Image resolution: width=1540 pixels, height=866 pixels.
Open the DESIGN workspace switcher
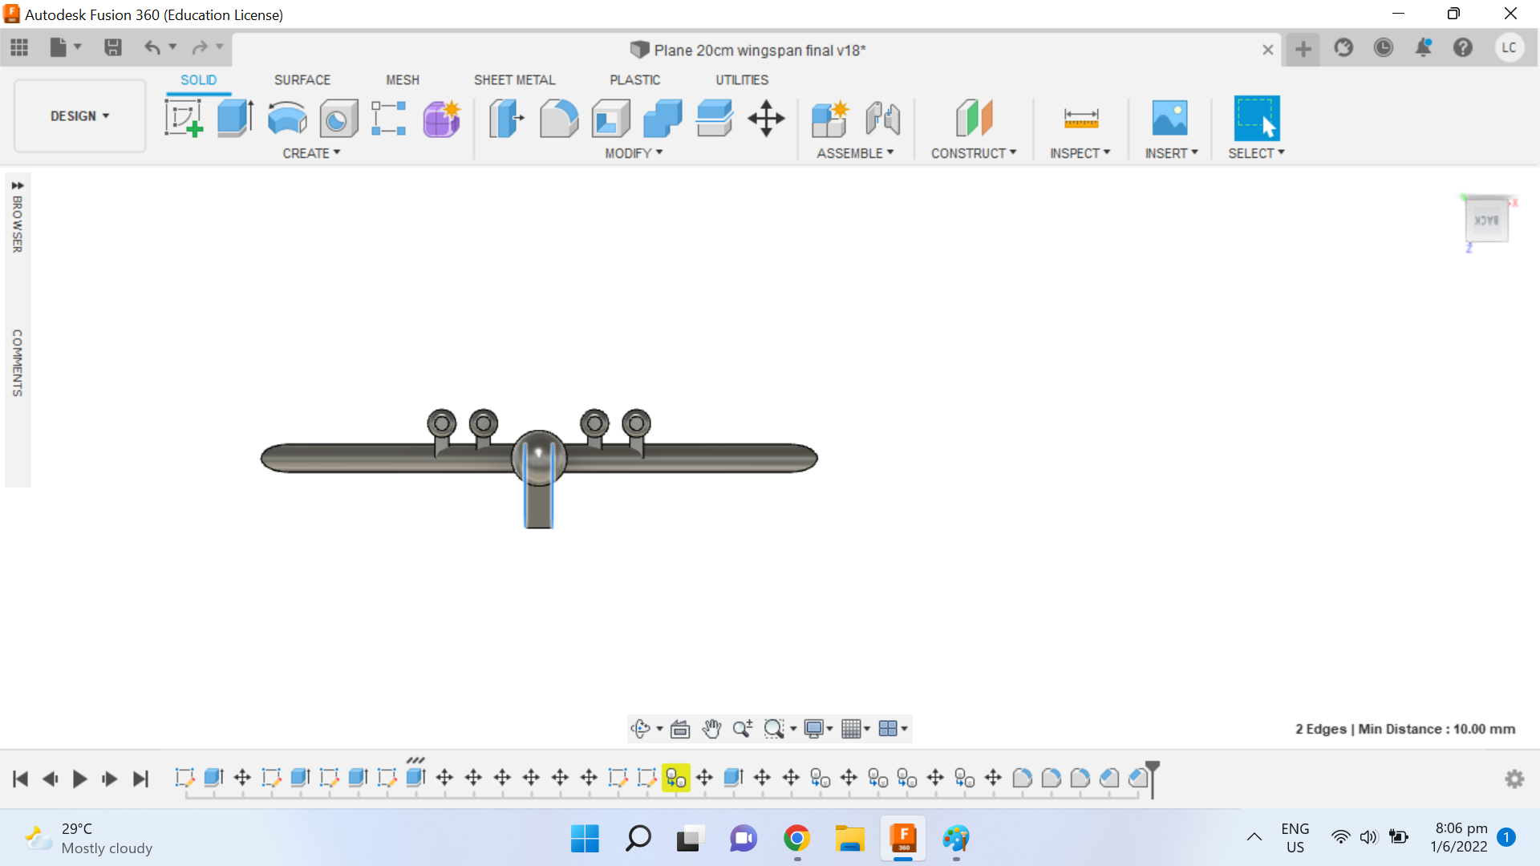tap(79, 115)
